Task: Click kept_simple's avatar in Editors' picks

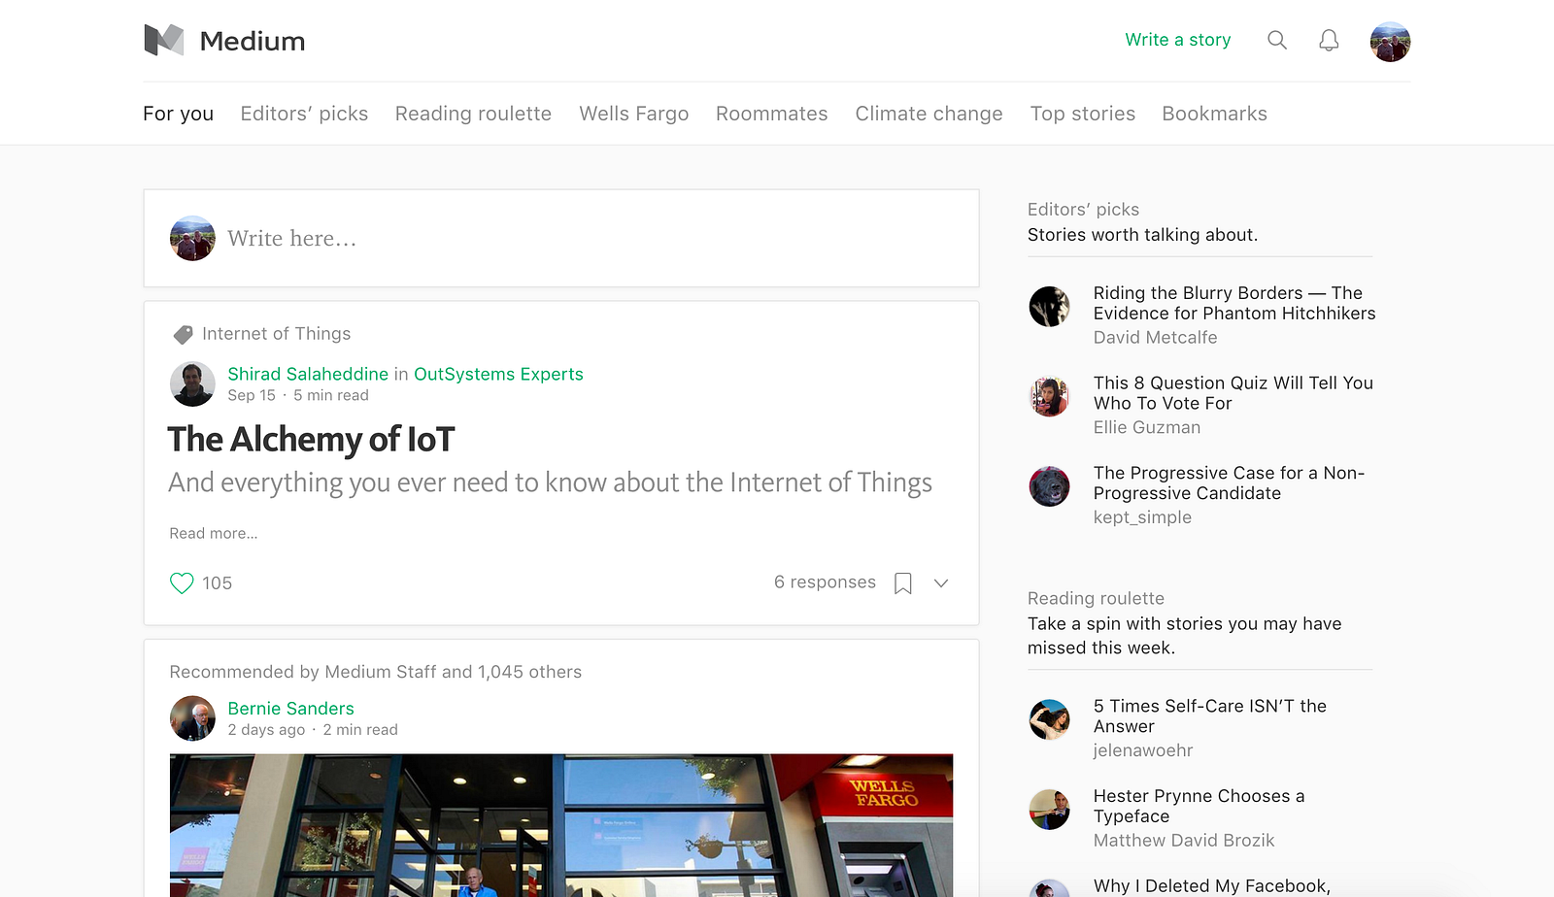Action: pos(1049,486)
